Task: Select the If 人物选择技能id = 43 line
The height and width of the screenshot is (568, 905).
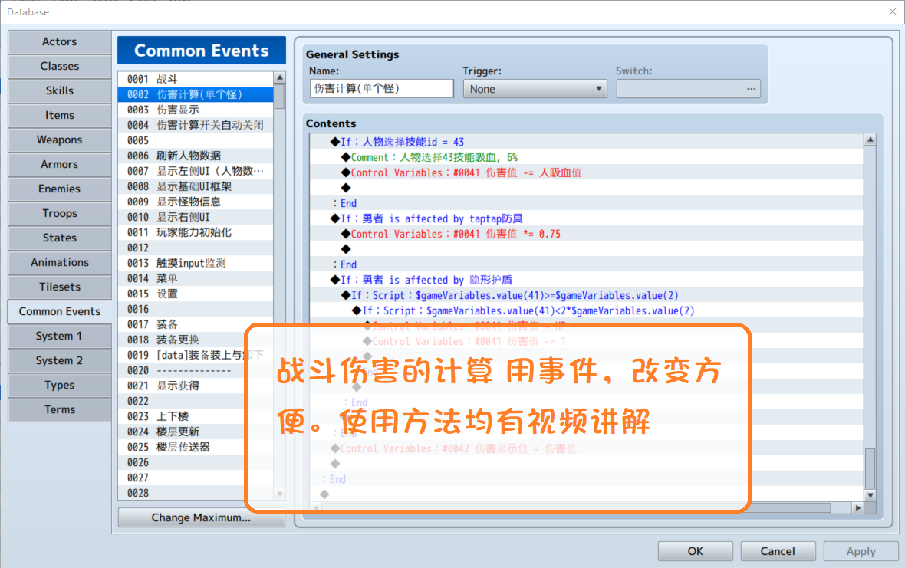Action: 587,142
